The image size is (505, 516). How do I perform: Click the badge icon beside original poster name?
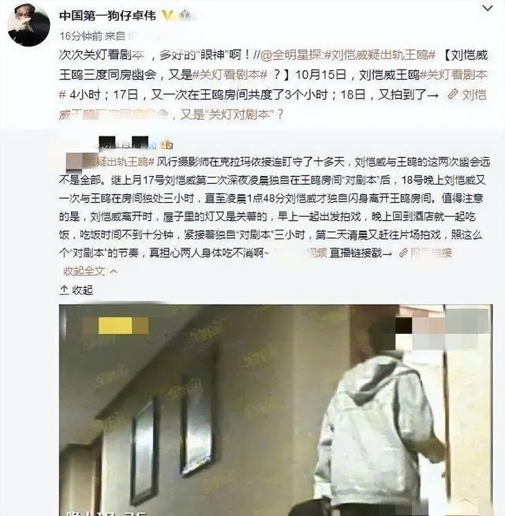coord(167,144)
